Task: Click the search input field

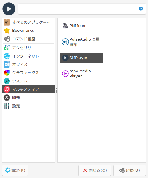Action: coord(82,9)
